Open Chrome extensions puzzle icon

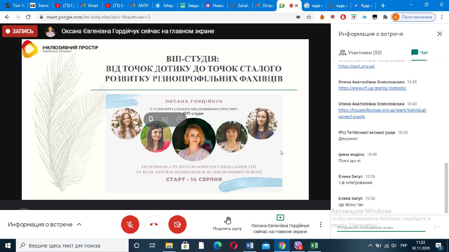(x=385, y=17)
